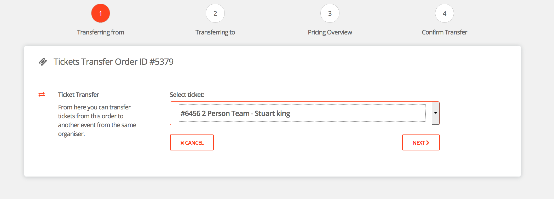The width and height of the screenshot is (554, 199).
Task: Click the X icon in Cancel
Action: pos(182,143)
